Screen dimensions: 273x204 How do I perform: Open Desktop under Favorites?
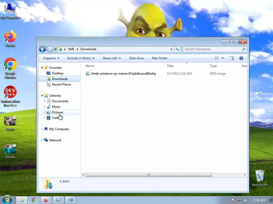58,73
